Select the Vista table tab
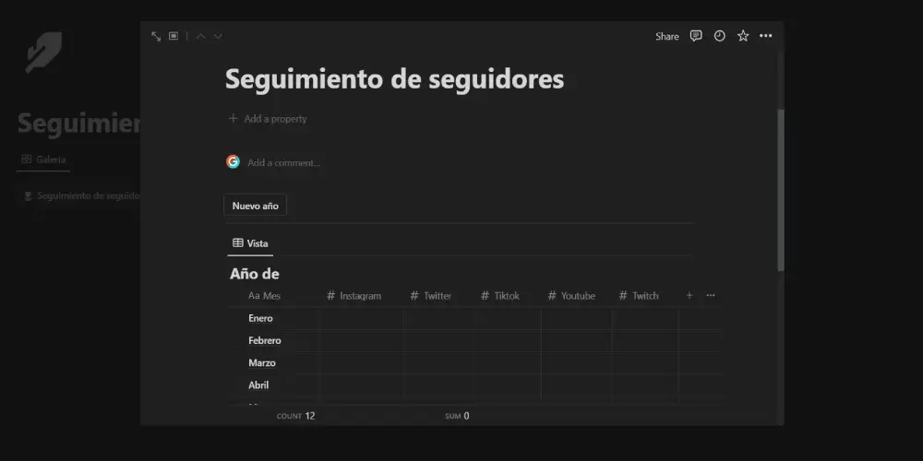 [250, 243]
